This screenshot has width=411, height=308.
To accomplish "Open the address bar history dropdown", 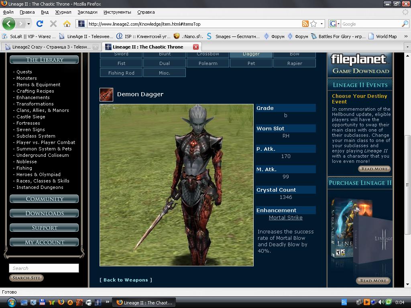I will click(x=321, y=24).
